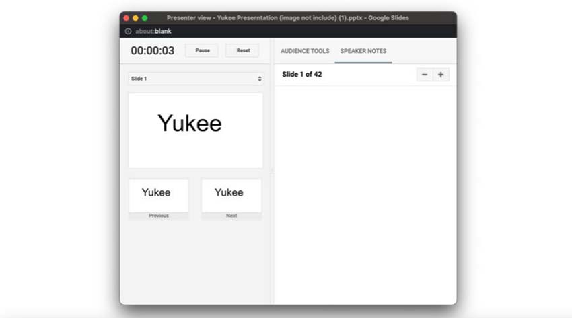Maximize the Presenter view window
The width and height of the screenshot is (572, 318).
(x=145, y=18)
